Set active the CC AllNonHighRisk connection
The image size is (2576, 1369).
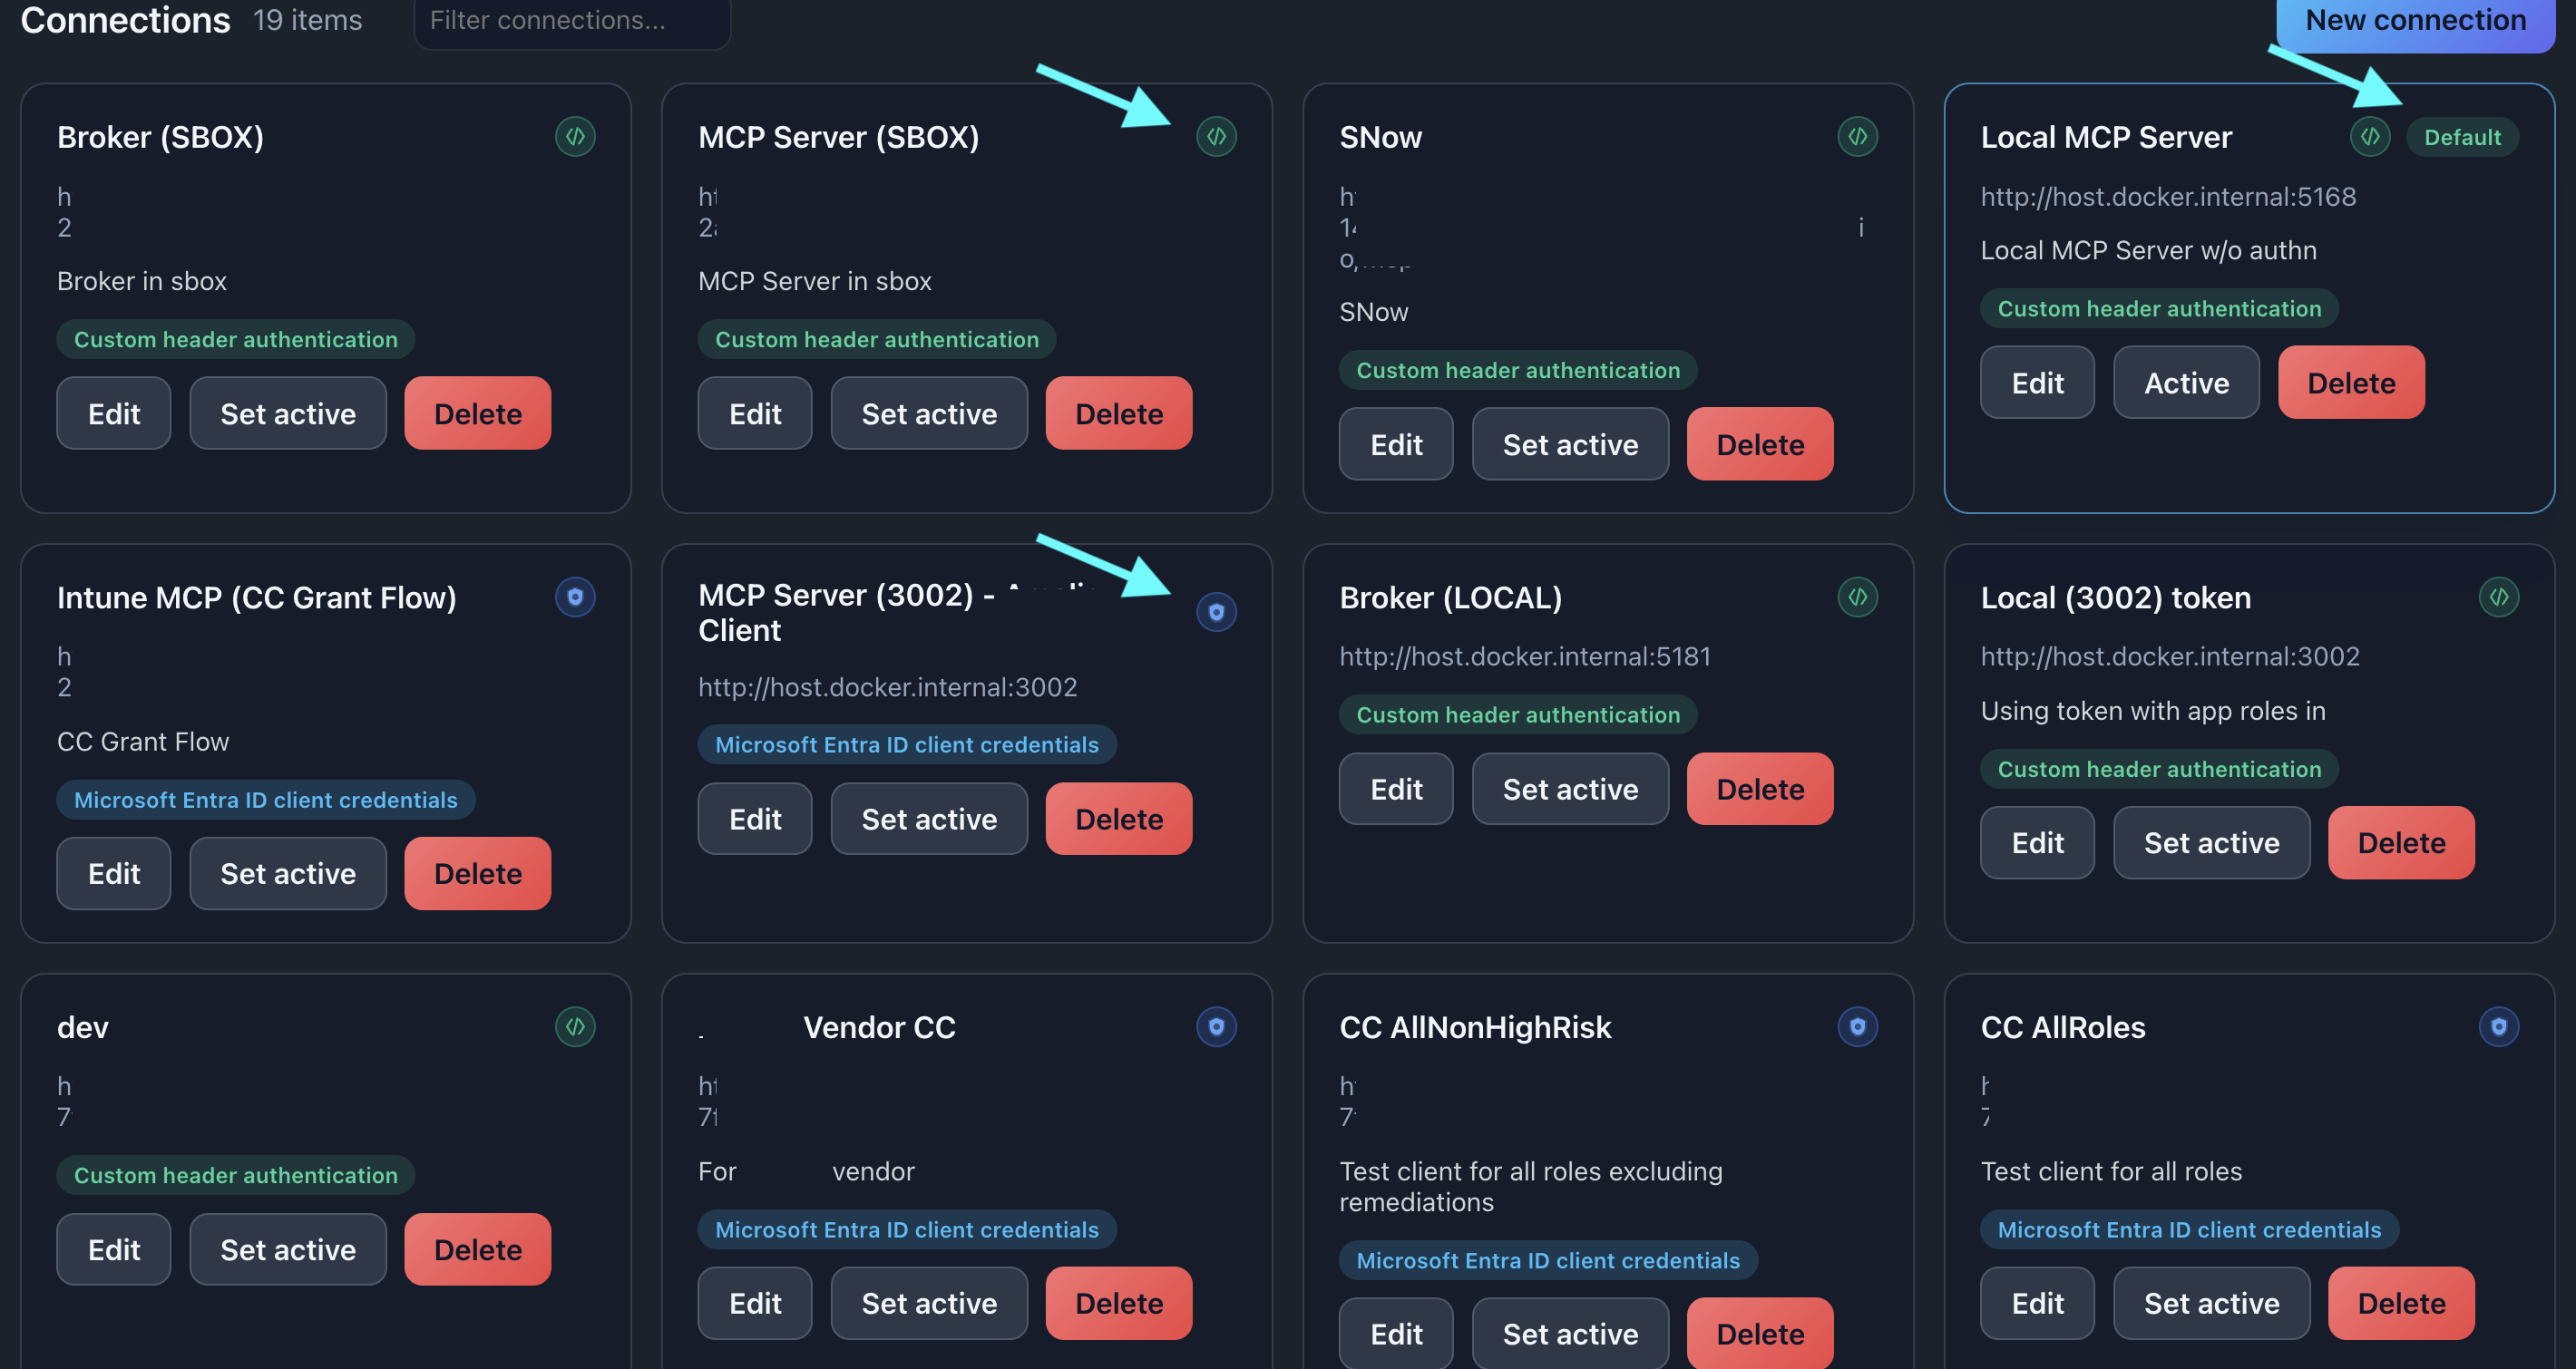click(1570, 1333)
